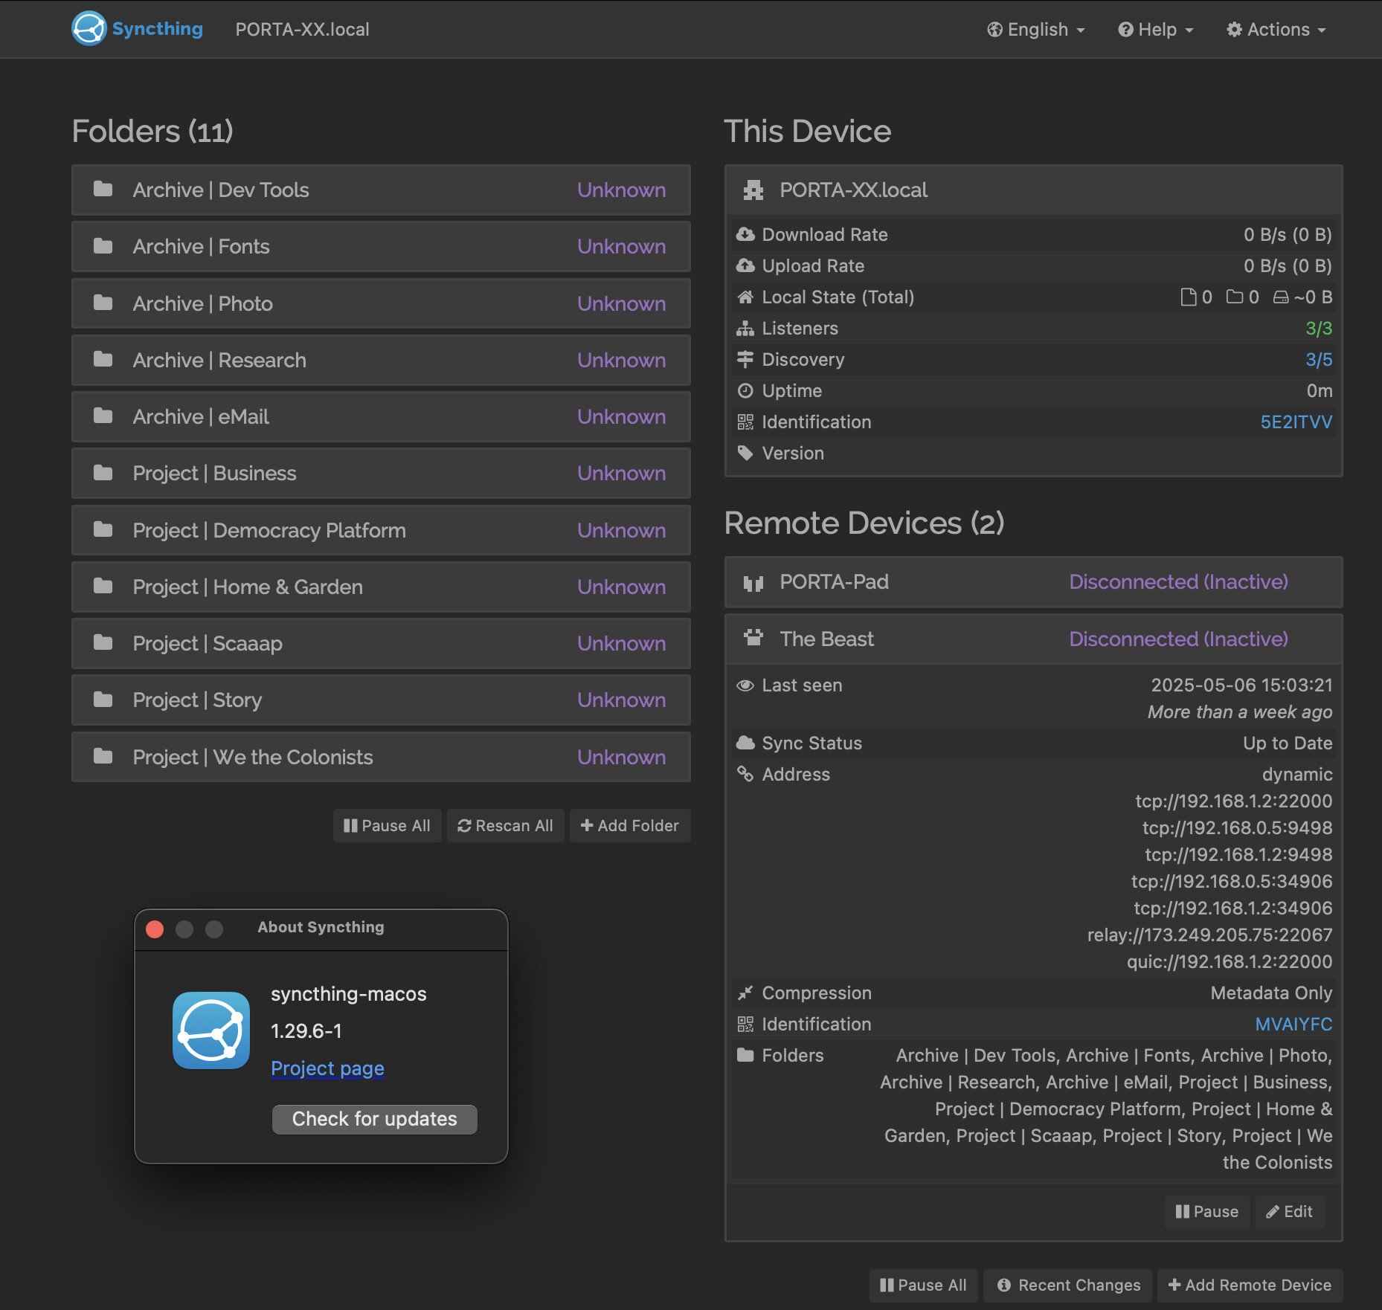Click This Device Identification QR icon

coord(745,422)
